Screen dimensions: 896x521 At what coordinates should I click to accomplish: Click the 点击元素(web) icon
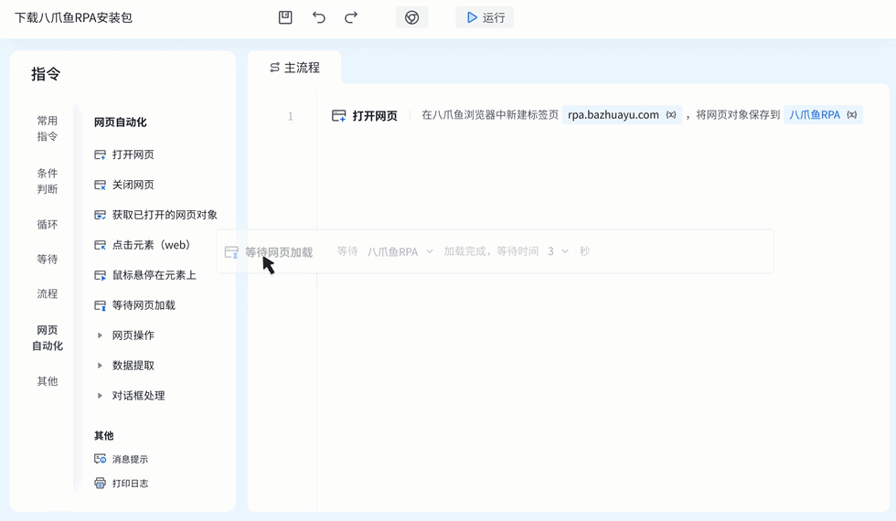click(x=100, y=245)
